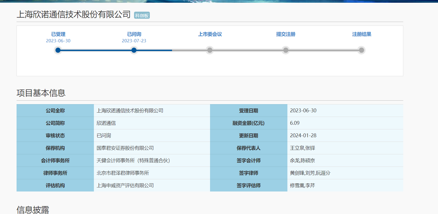Click the 签字律师 header cell
The width and height of the screenshot is (438, 214).
coord(249,173)
